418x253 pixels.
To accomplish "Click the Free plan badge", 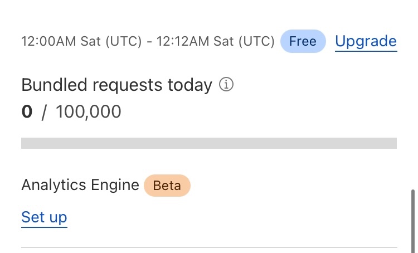I will tap(303, 41).
